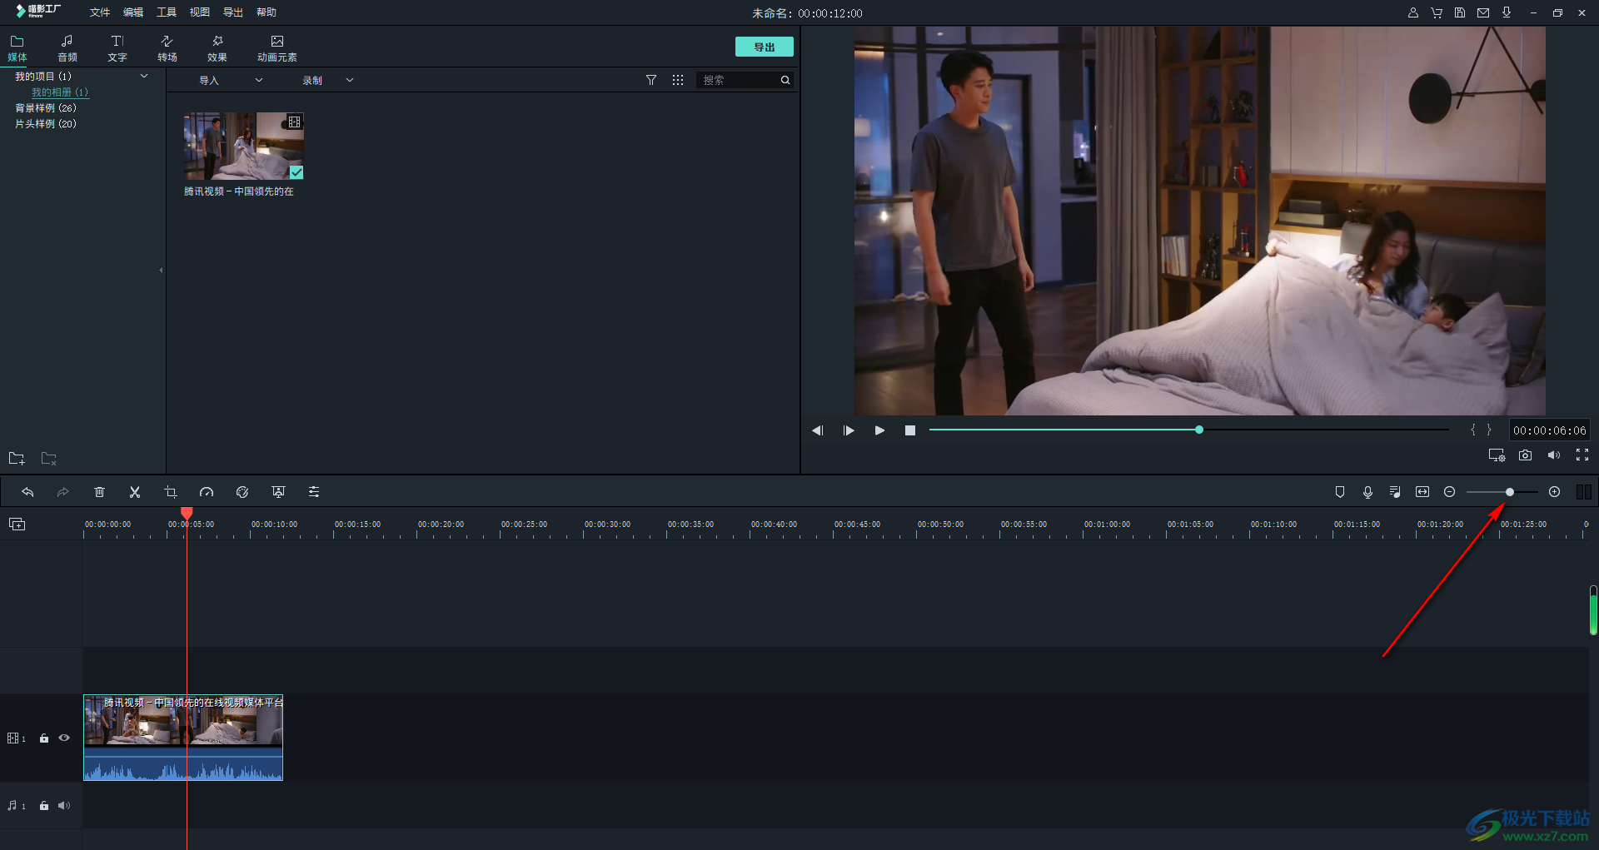The width and height of the screenshot is (1599, 850).
Task: Take a snapshot with camera icon
Action: click(1525, 455)
